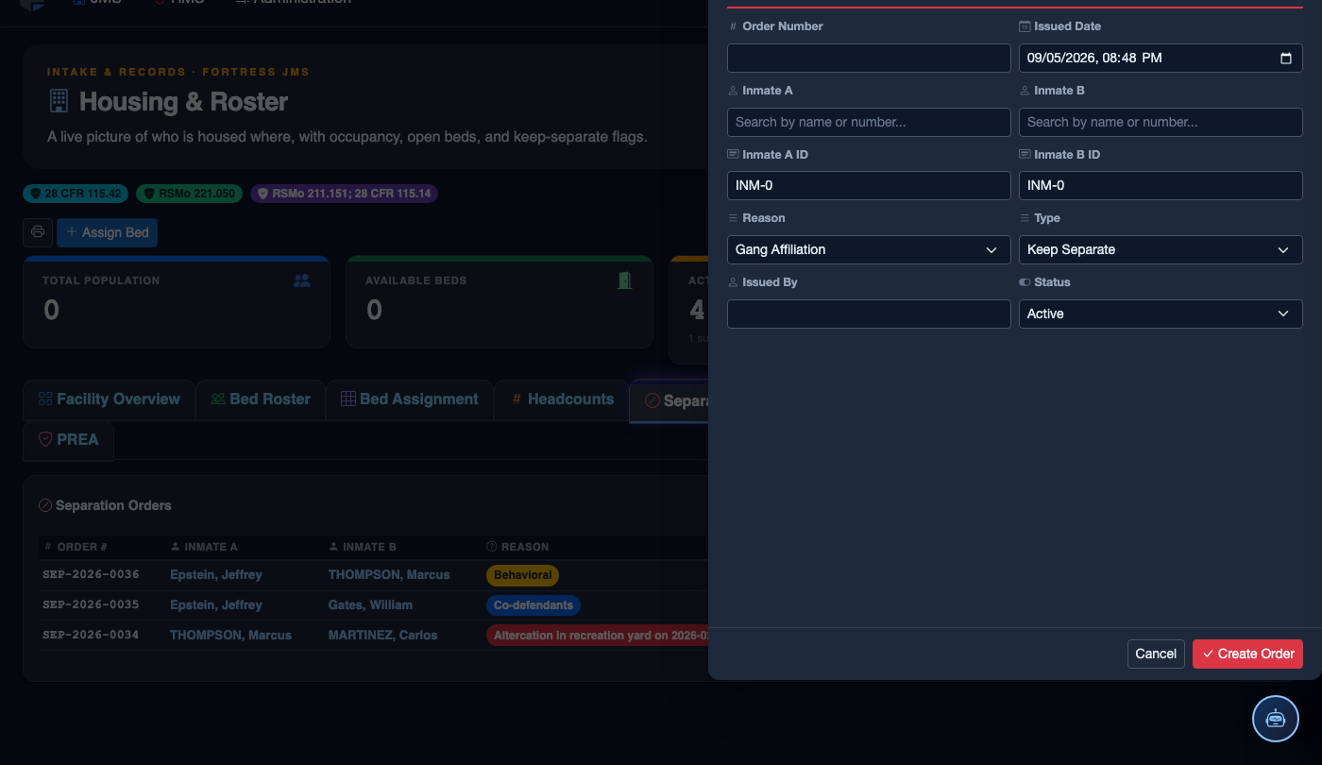1322x765 pixels.
Task: Click the Facility Overview grid icon
Action: coord(45,399)
